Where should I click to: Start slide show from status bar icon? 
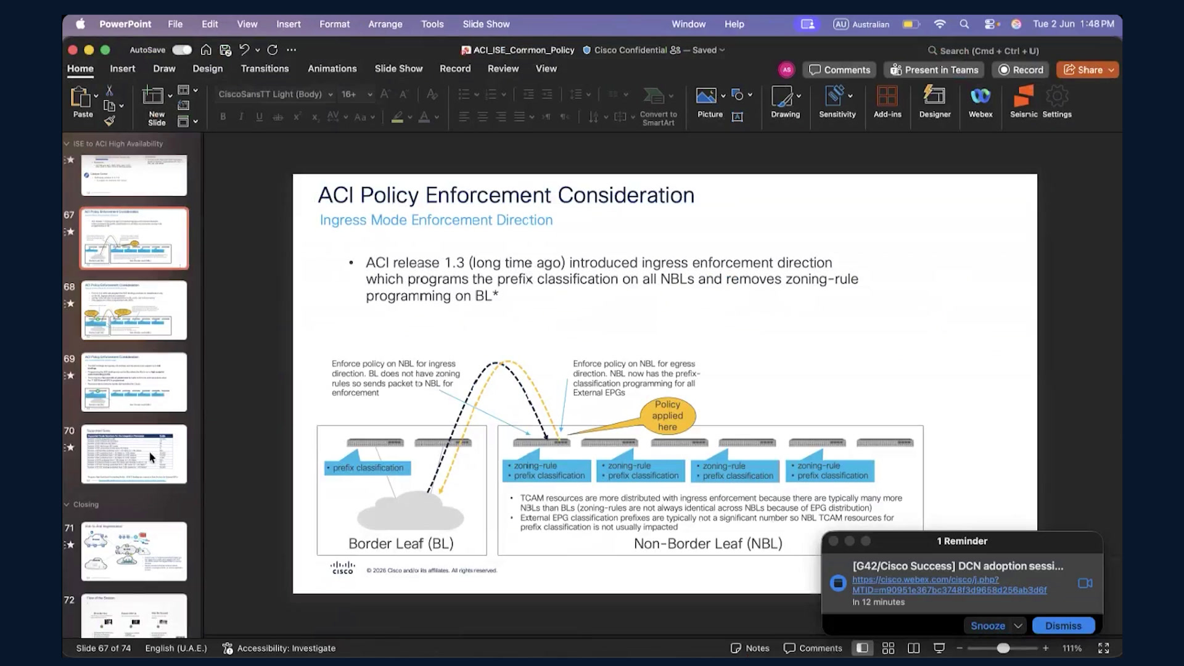pyautogui.click(x=939, y=648)
